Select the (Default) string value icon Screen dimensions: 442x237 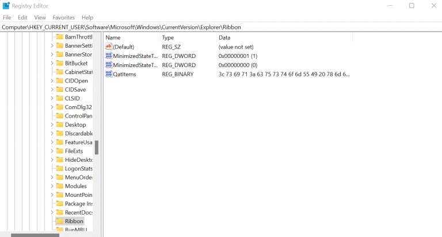point(109,46)
